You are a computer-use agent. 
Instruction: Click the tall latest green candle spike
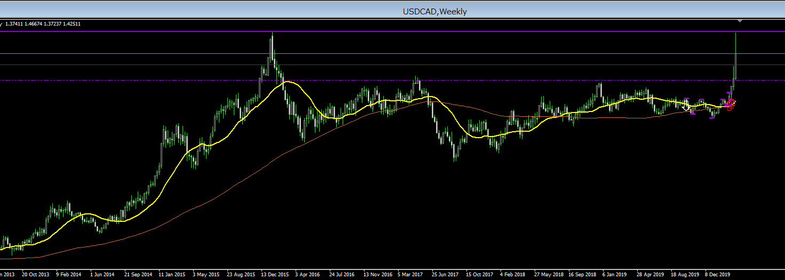[735, 56]
